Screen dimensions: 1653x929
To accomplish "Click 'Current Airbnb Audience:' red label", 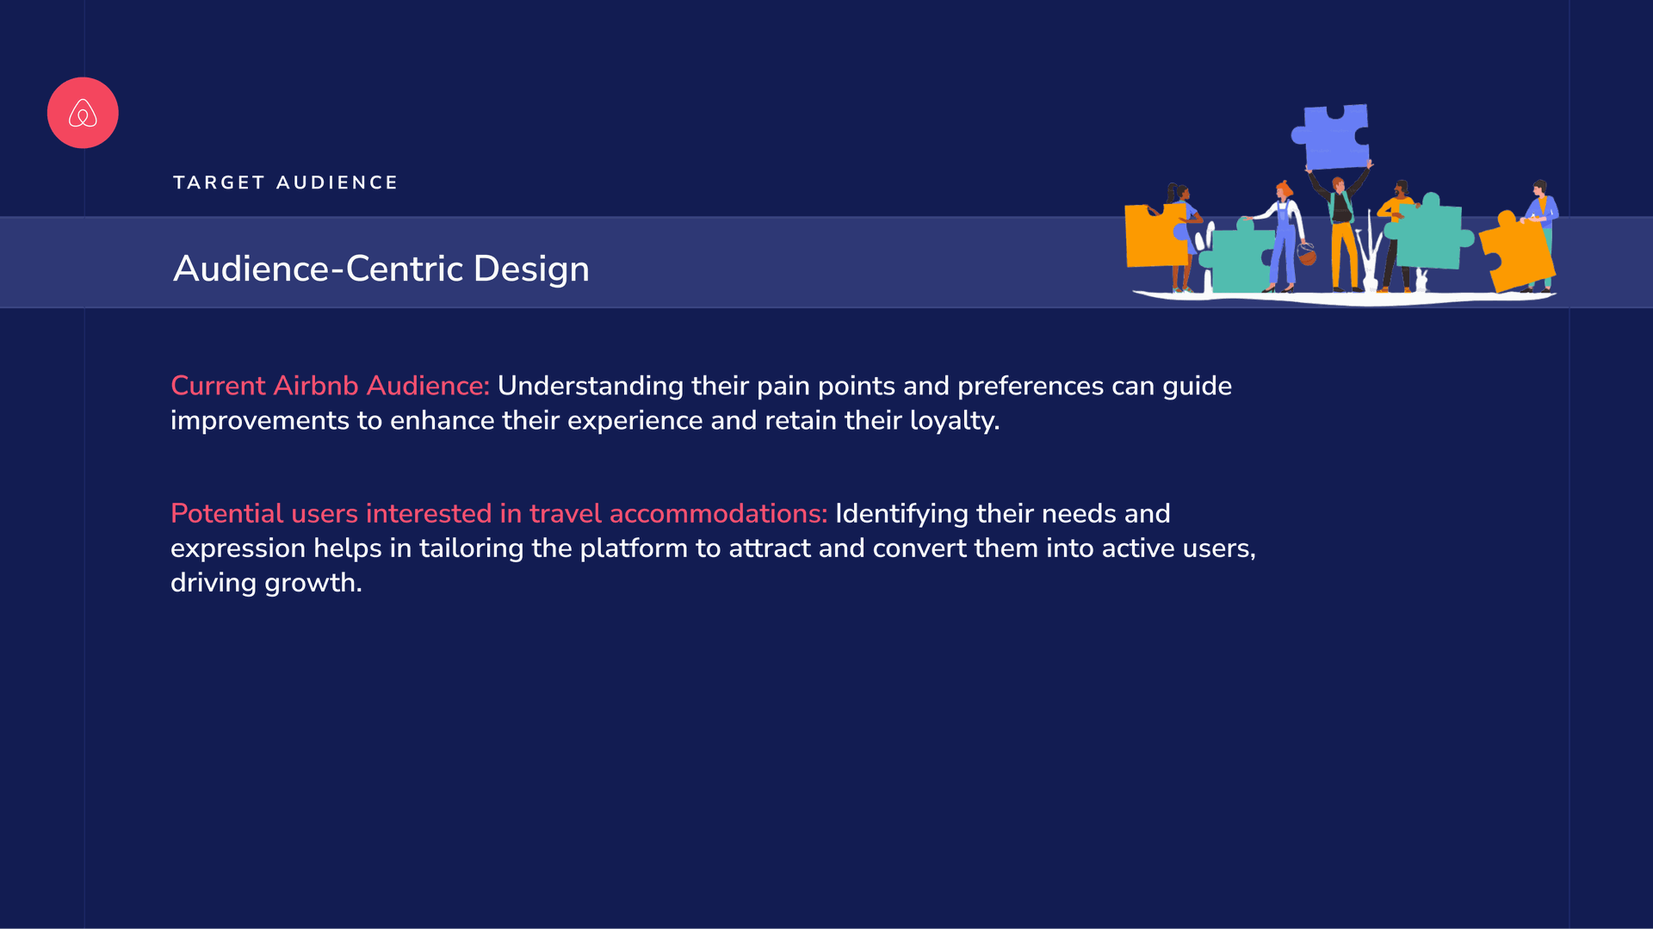I will click(x=330, y=386).
